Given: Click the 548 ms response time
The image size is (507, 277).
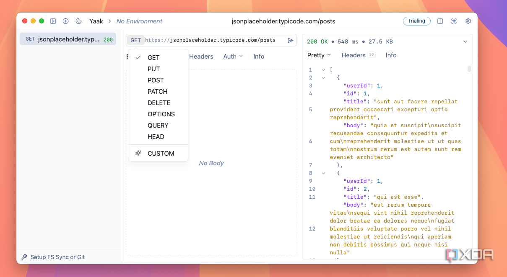Looking at the screenshot, I should [x=347, y=41].
